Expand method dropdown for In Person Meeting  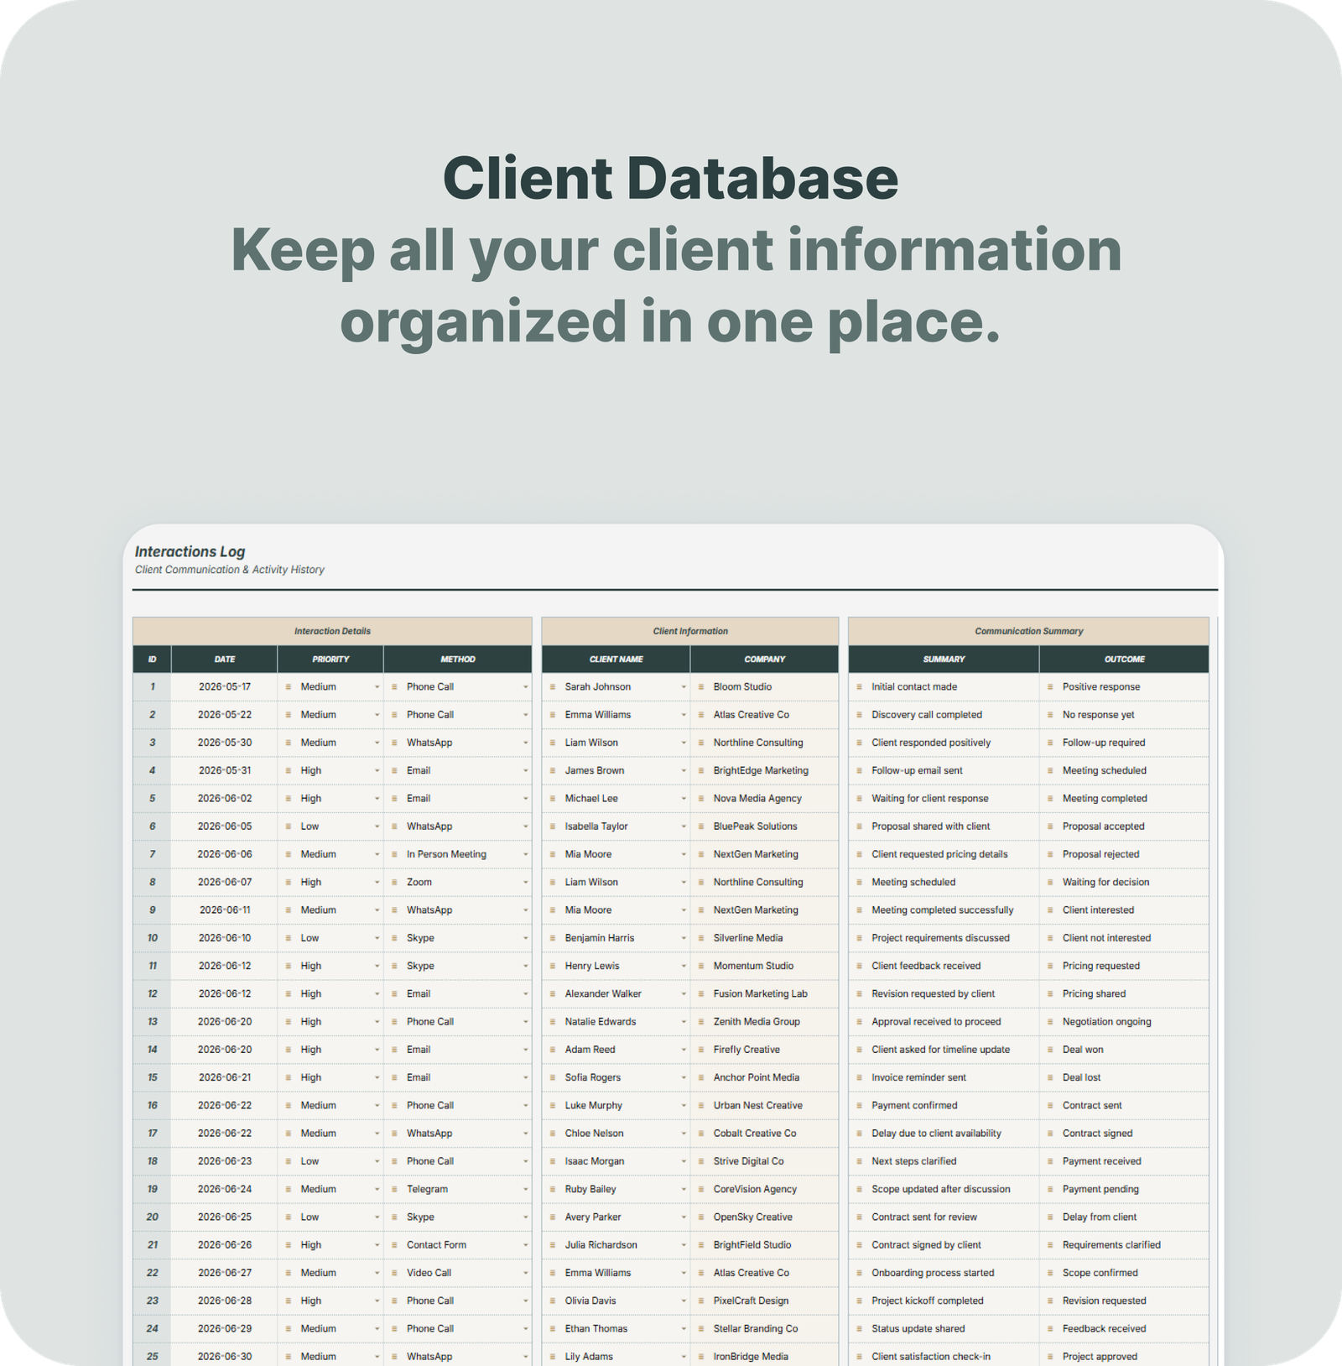pos(526,854)
